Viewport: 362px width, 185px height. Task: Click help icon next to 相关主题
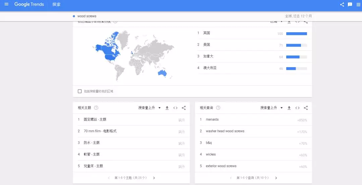96,108
